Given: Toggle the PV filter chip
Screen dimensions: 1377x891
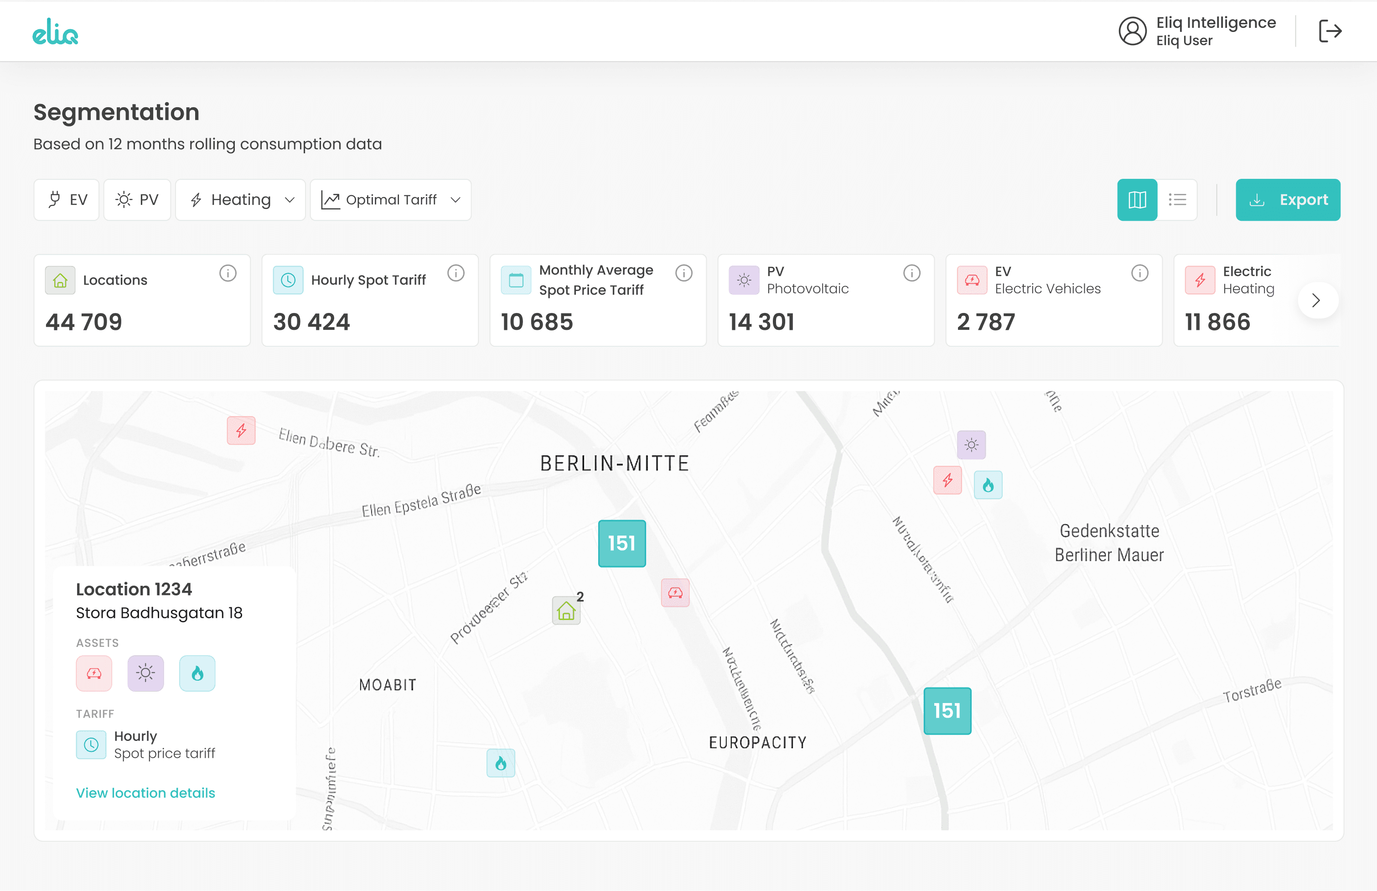Looking at the screenshot, I should tap(137, 200).
